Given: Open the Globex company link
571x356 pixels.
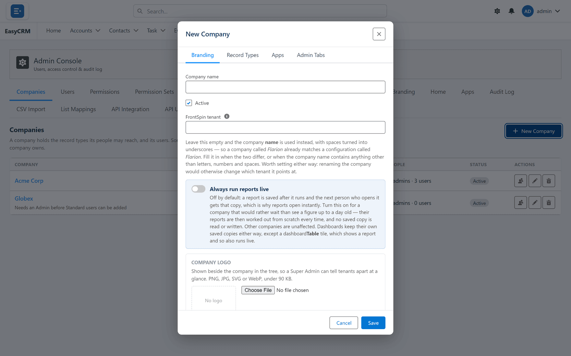Looking at the screenshot, I should [x=24, y=198].
